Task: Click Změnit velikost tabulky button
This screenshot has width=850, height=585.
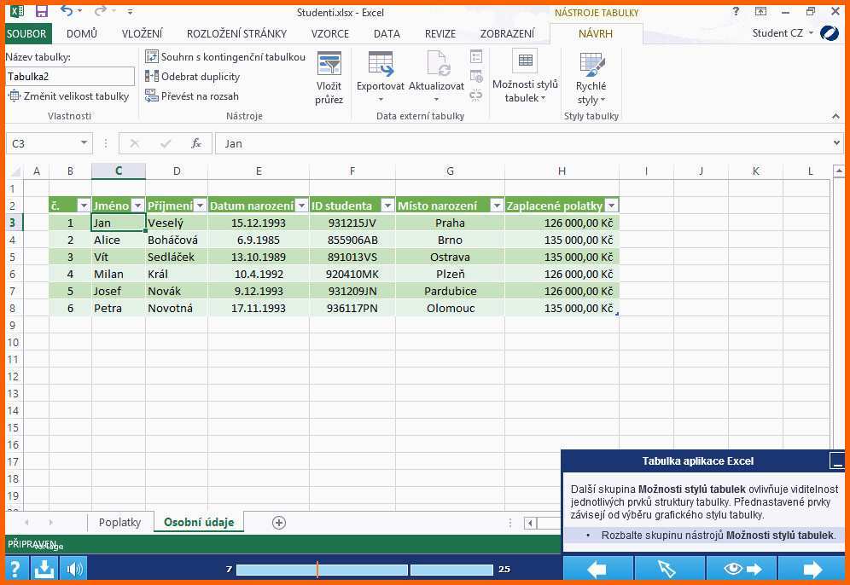Action: (68, 96)
